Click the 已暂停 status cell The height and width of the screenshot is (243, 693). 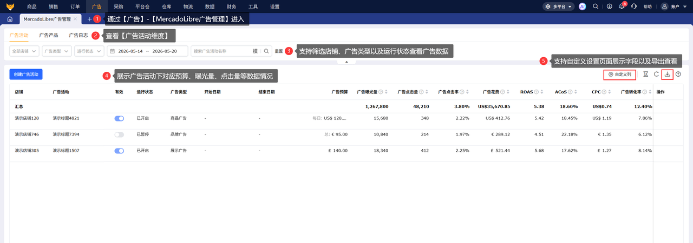tap(143, 134)
